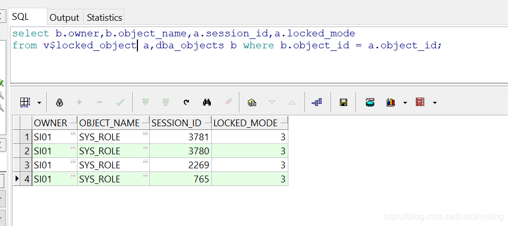The image size is (508, 226).
Task: Click SYS_ROLE cell in row 2
Action: pos(113,151)
